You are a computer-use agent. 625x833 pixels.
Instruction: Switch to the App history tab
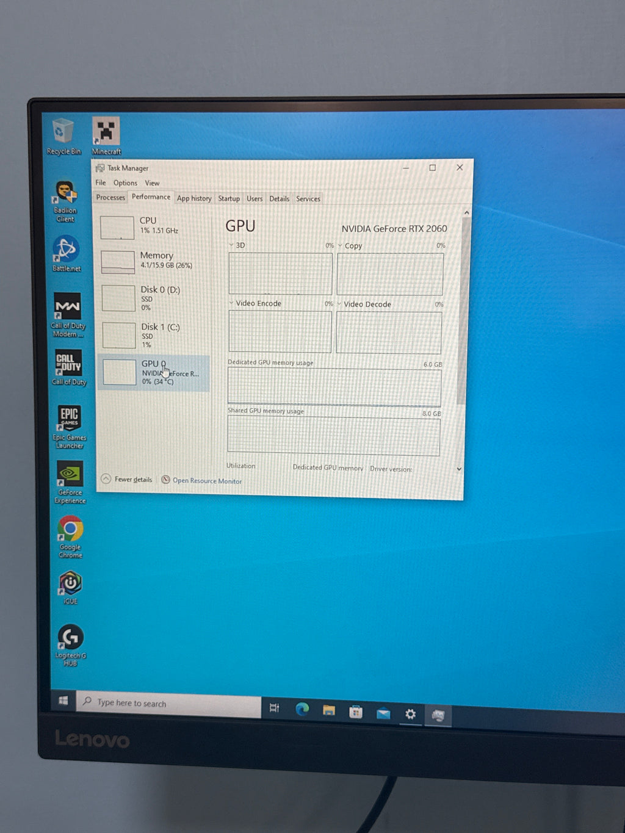[194, 198]
